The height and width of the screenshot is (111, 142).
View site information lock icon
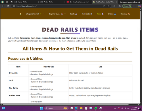coord(14,6)
